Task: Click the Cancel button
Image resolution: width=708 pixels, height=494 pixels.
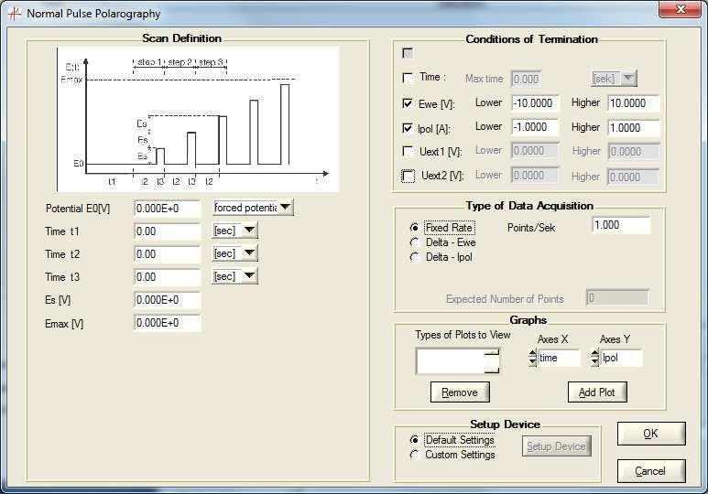Action: [651, 471]
